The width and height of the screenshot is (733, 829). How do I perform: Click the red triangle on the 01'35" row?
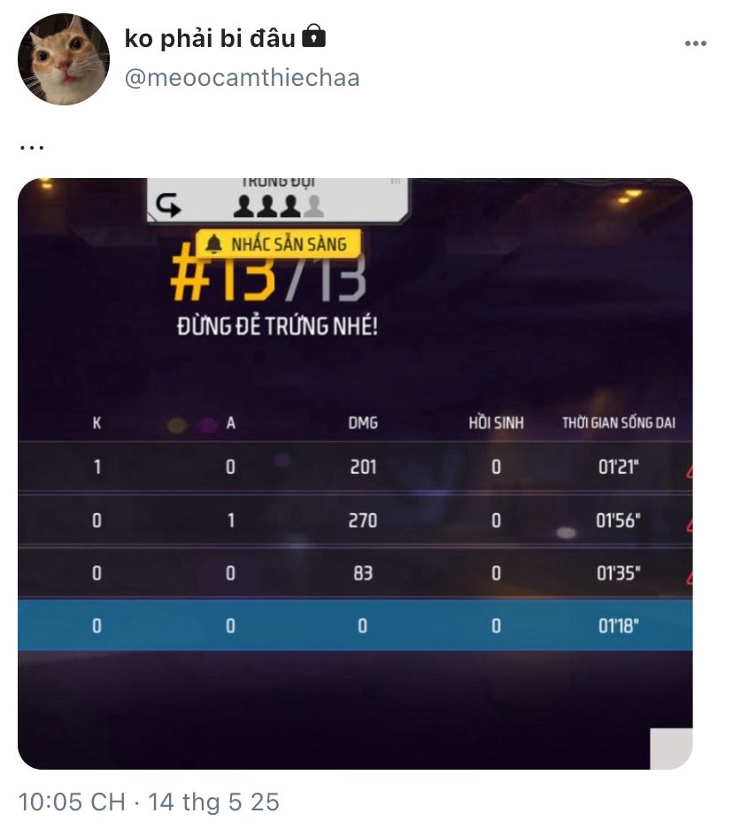(689, 577)
